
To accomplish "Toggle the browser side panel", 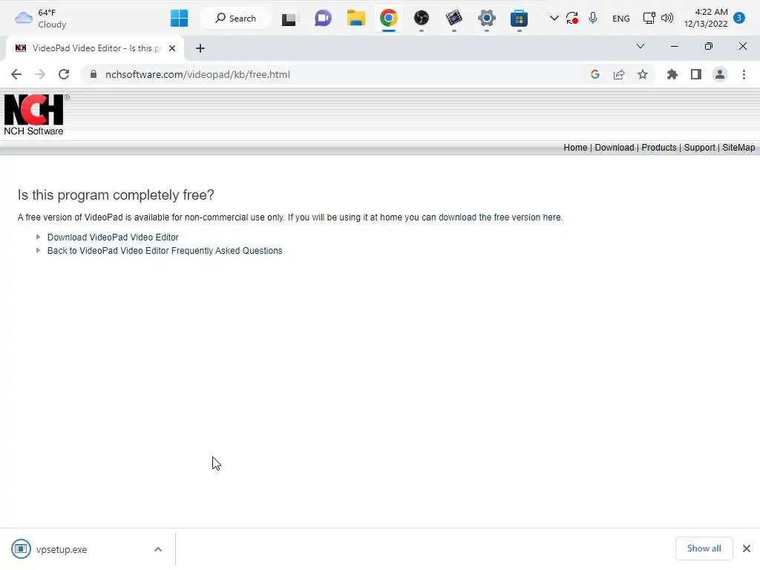I will [696, 74].
